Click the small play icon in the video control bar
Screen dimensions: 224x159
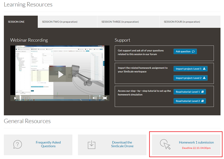pyautogui.click(x=15, y=98)
